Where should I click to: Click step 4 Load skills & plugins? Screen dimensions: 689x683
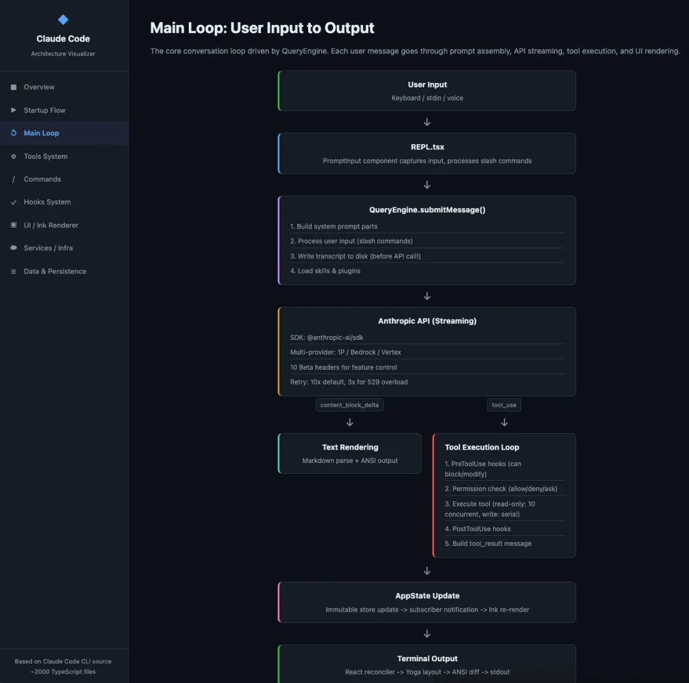[427, 270]
